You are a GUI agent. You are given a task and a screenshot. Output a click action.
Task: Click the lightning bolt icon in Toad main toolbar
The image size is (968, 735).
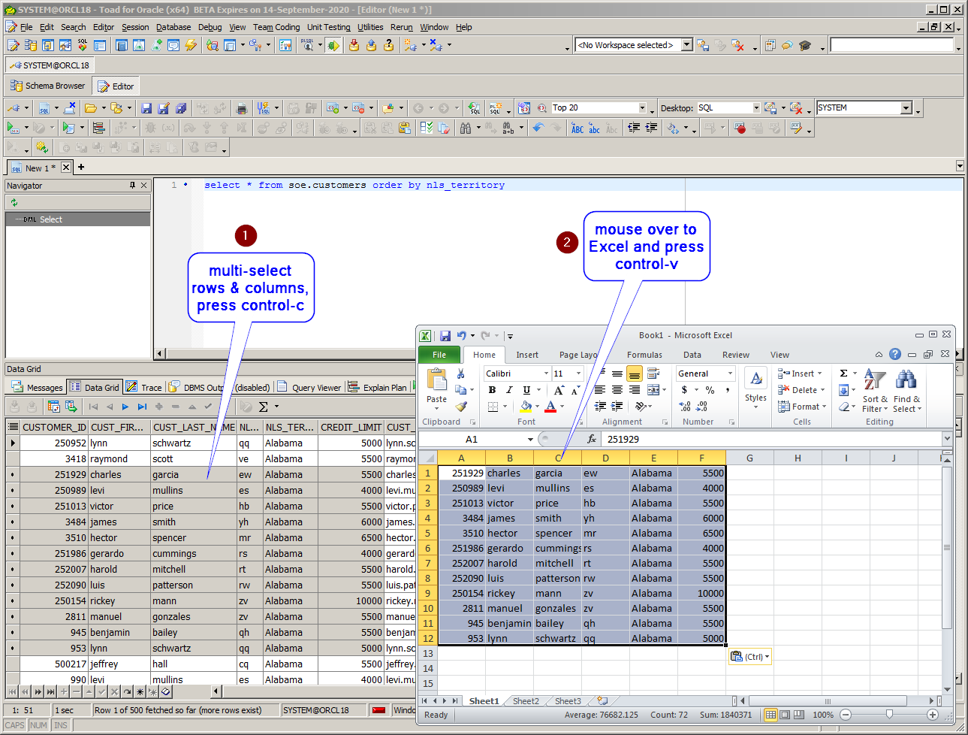(191, 46)
